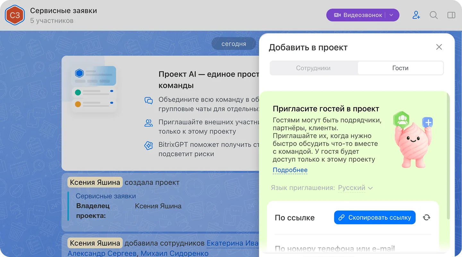Viewport: 462px width, 257px height.
Task: Regenerate the invite link refresh icon
Action: pos(426,217)
